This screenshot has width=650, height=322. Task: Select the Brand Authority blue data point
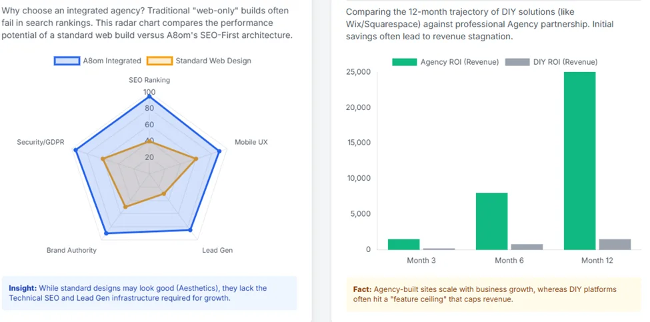(x=105, y=232)
